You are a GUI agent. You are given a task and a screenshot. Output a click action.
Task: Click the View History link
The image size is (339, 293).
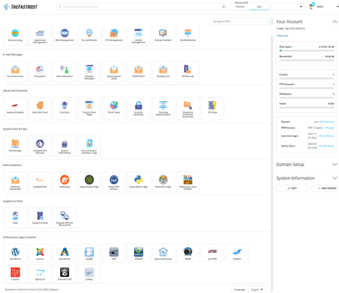[326, 136]
